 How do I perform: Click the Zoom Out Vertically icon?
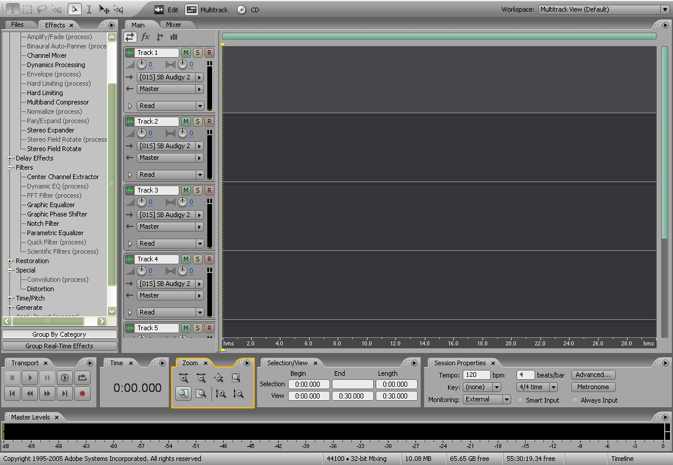(x=238, y=394)
